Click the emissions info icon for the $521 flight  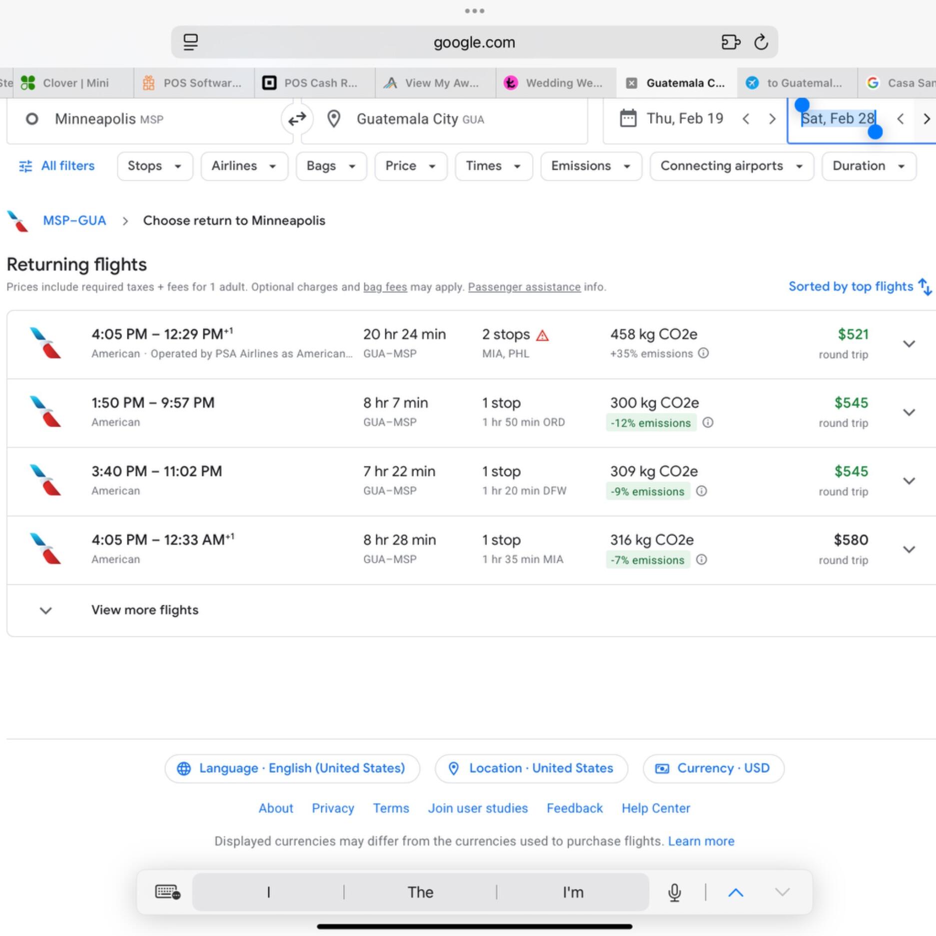[703, 353]
